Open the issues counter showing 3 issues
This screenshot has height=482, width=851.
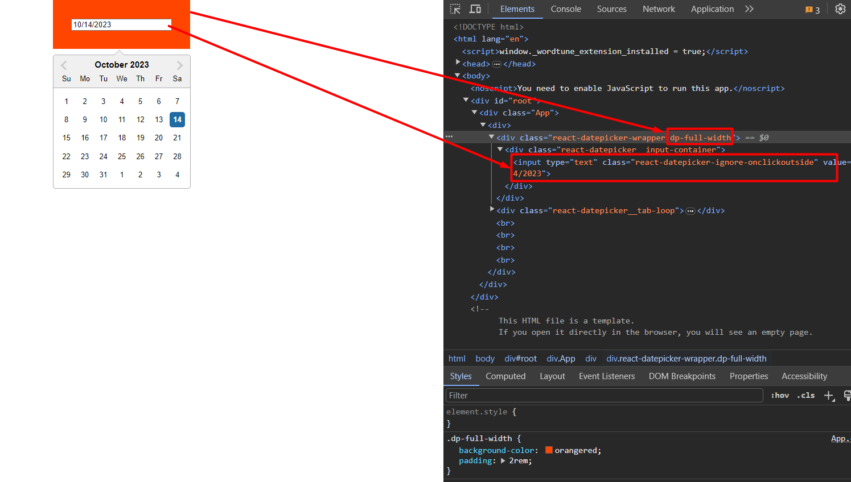pyautogui.click(x=811, y=10)
